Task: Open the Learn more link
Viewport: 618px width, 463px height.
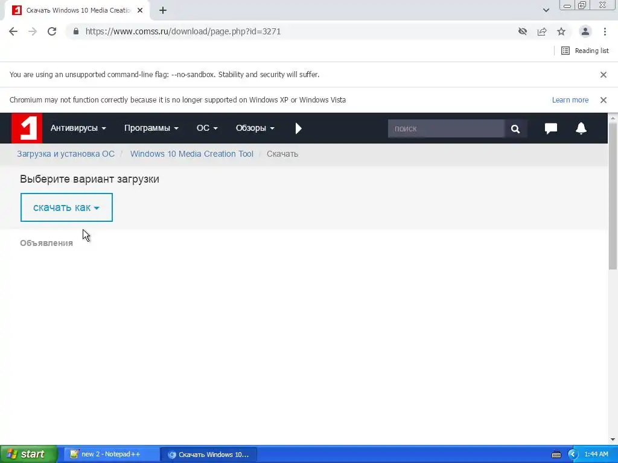Action: (x=570, y=100)
